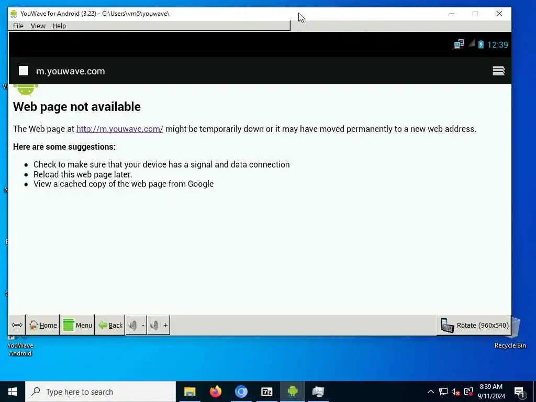Image resolution: width=536 pixels, height=402 pixels.
Task: Click the battery charging icon in Android status bar
Action: point(481,44)
